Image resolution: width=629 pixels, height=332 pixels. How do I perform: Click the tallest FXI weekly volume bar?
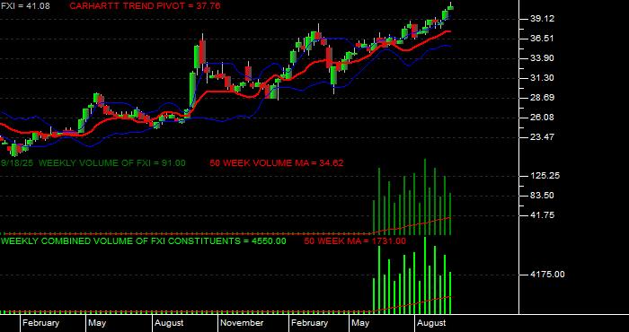[425, 197]
